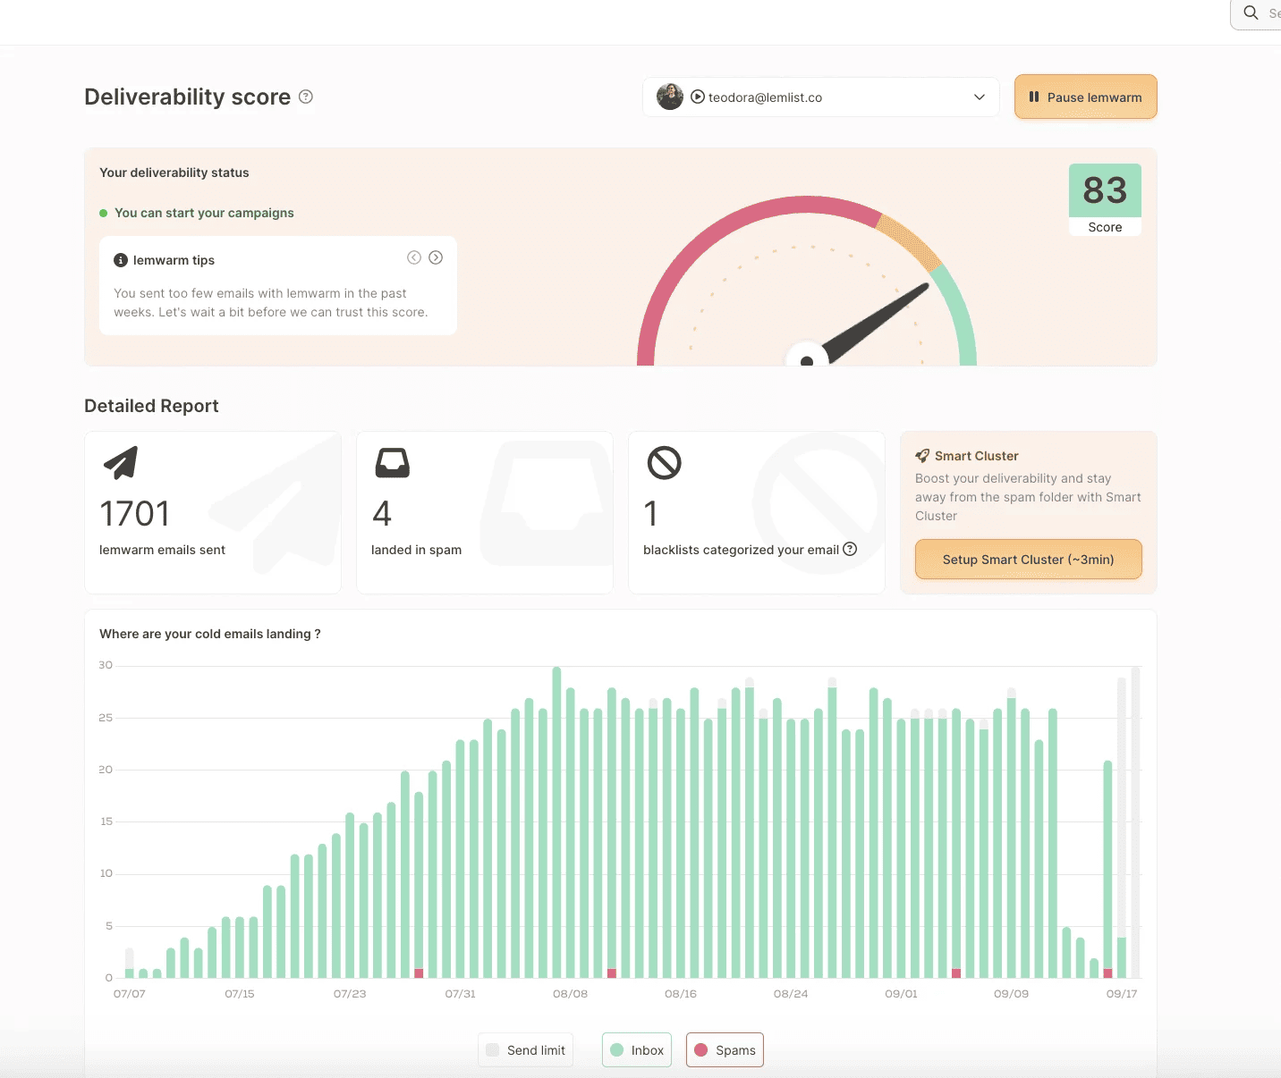Show previous lemwarm tip arrow
Viewport: 1281px width, 1078px height.
[x=414, y=257]
